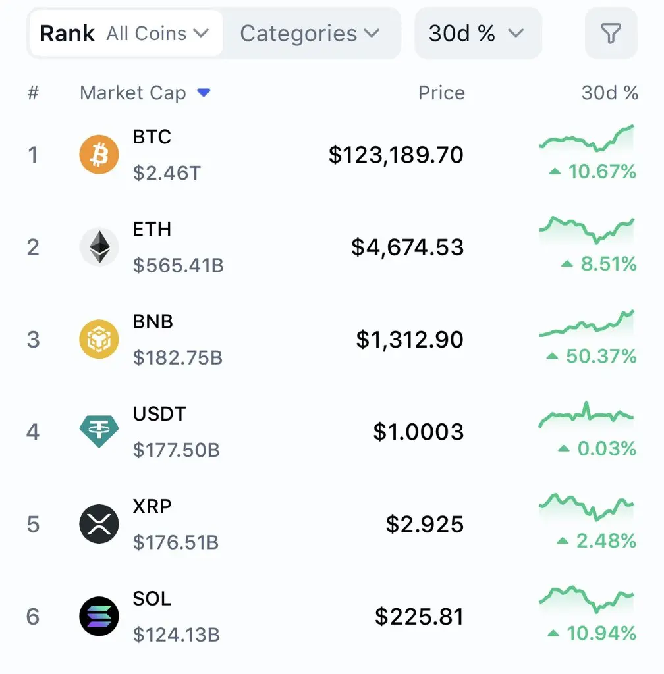The width and height of the screenshot is (664, 674).
Task: Open the Categories dropdown
Action: (310, 34)
